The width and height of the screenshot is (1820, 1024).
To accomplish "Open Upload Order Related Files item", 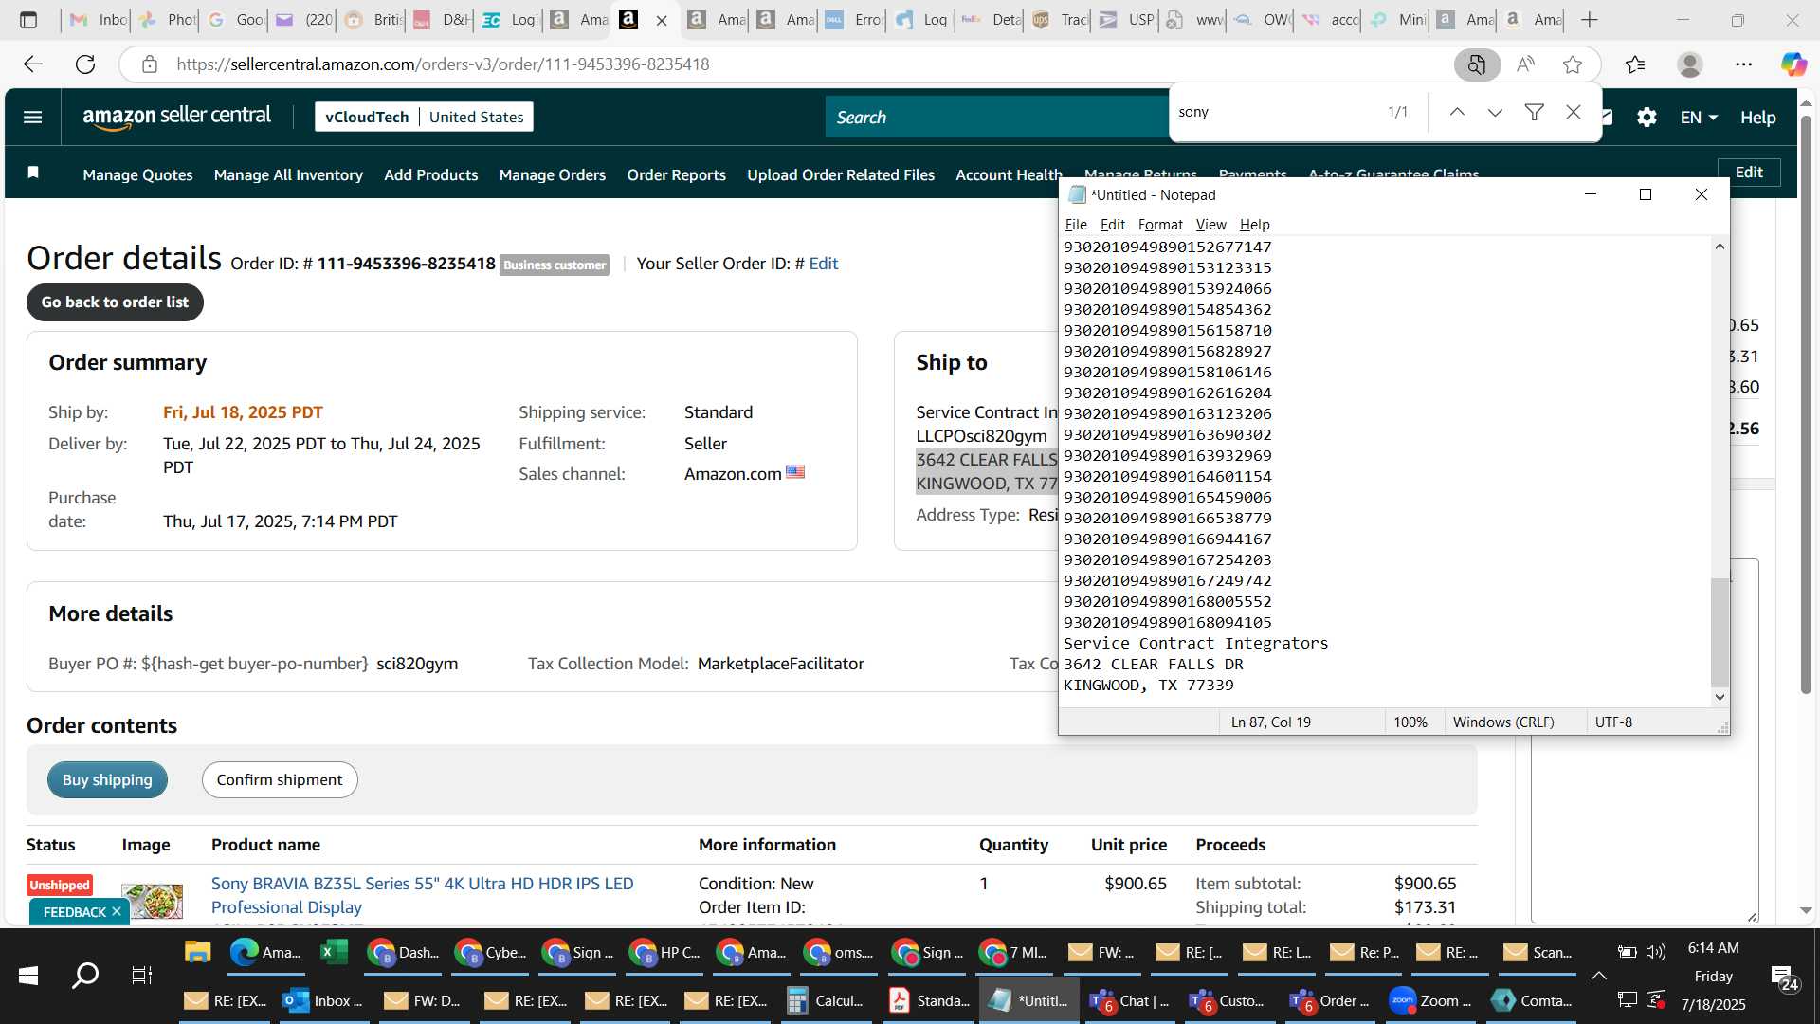I will coord(840,174).
